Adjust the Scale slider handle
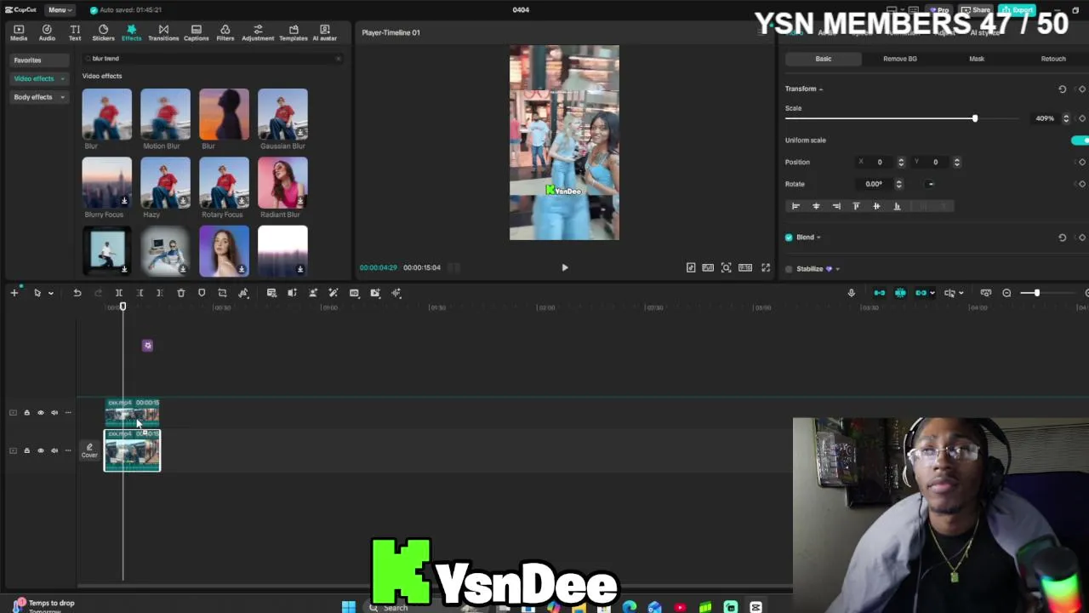1089x613 pixels. [975, 118]
